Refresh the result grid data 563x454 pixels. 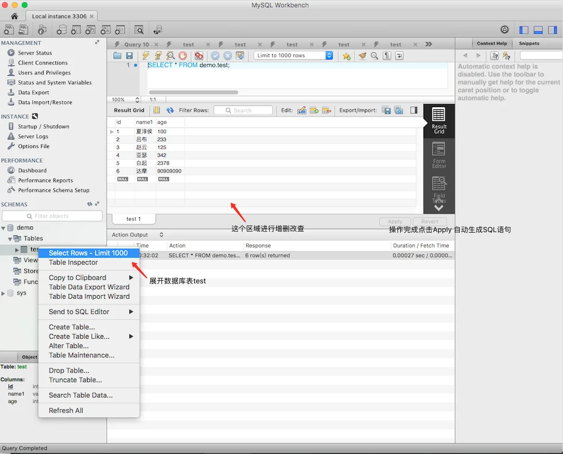170,110
